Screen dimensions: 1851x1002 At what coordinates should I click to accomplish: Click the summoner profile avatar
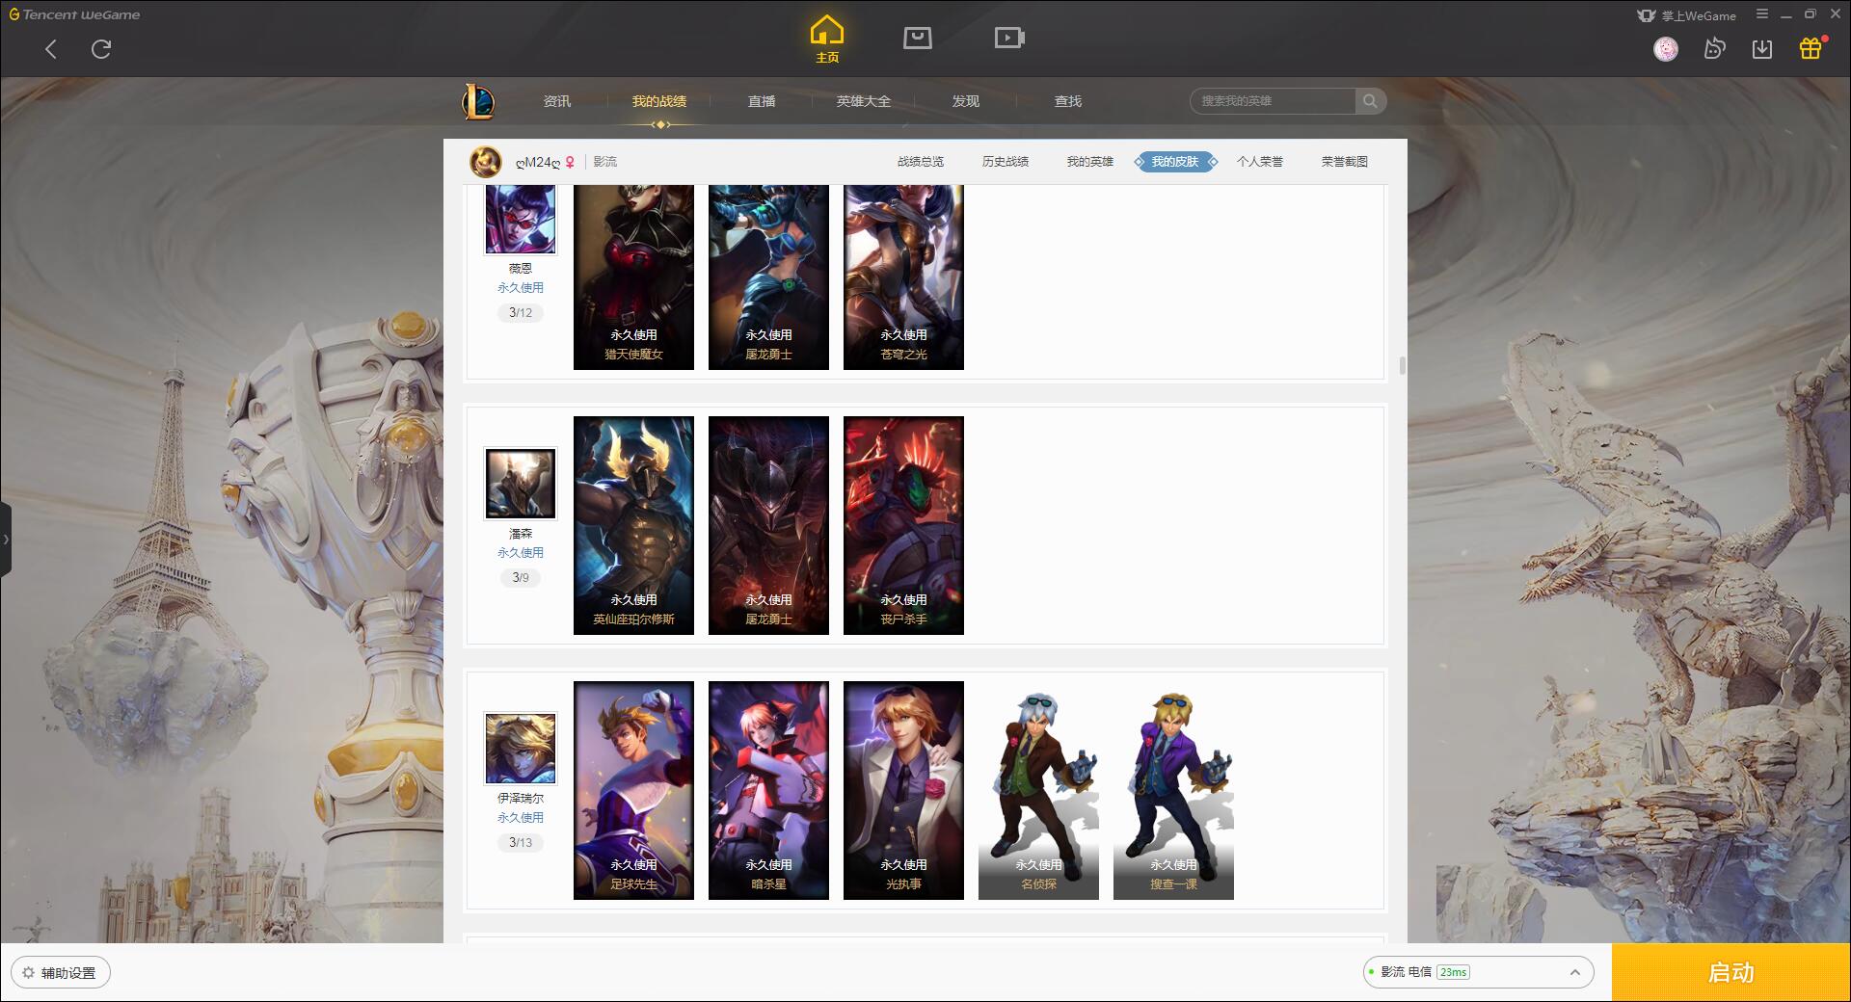[x=486, y=162]
